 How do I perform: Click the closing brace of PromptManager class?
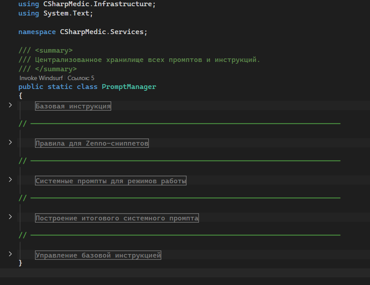point(20,263)
